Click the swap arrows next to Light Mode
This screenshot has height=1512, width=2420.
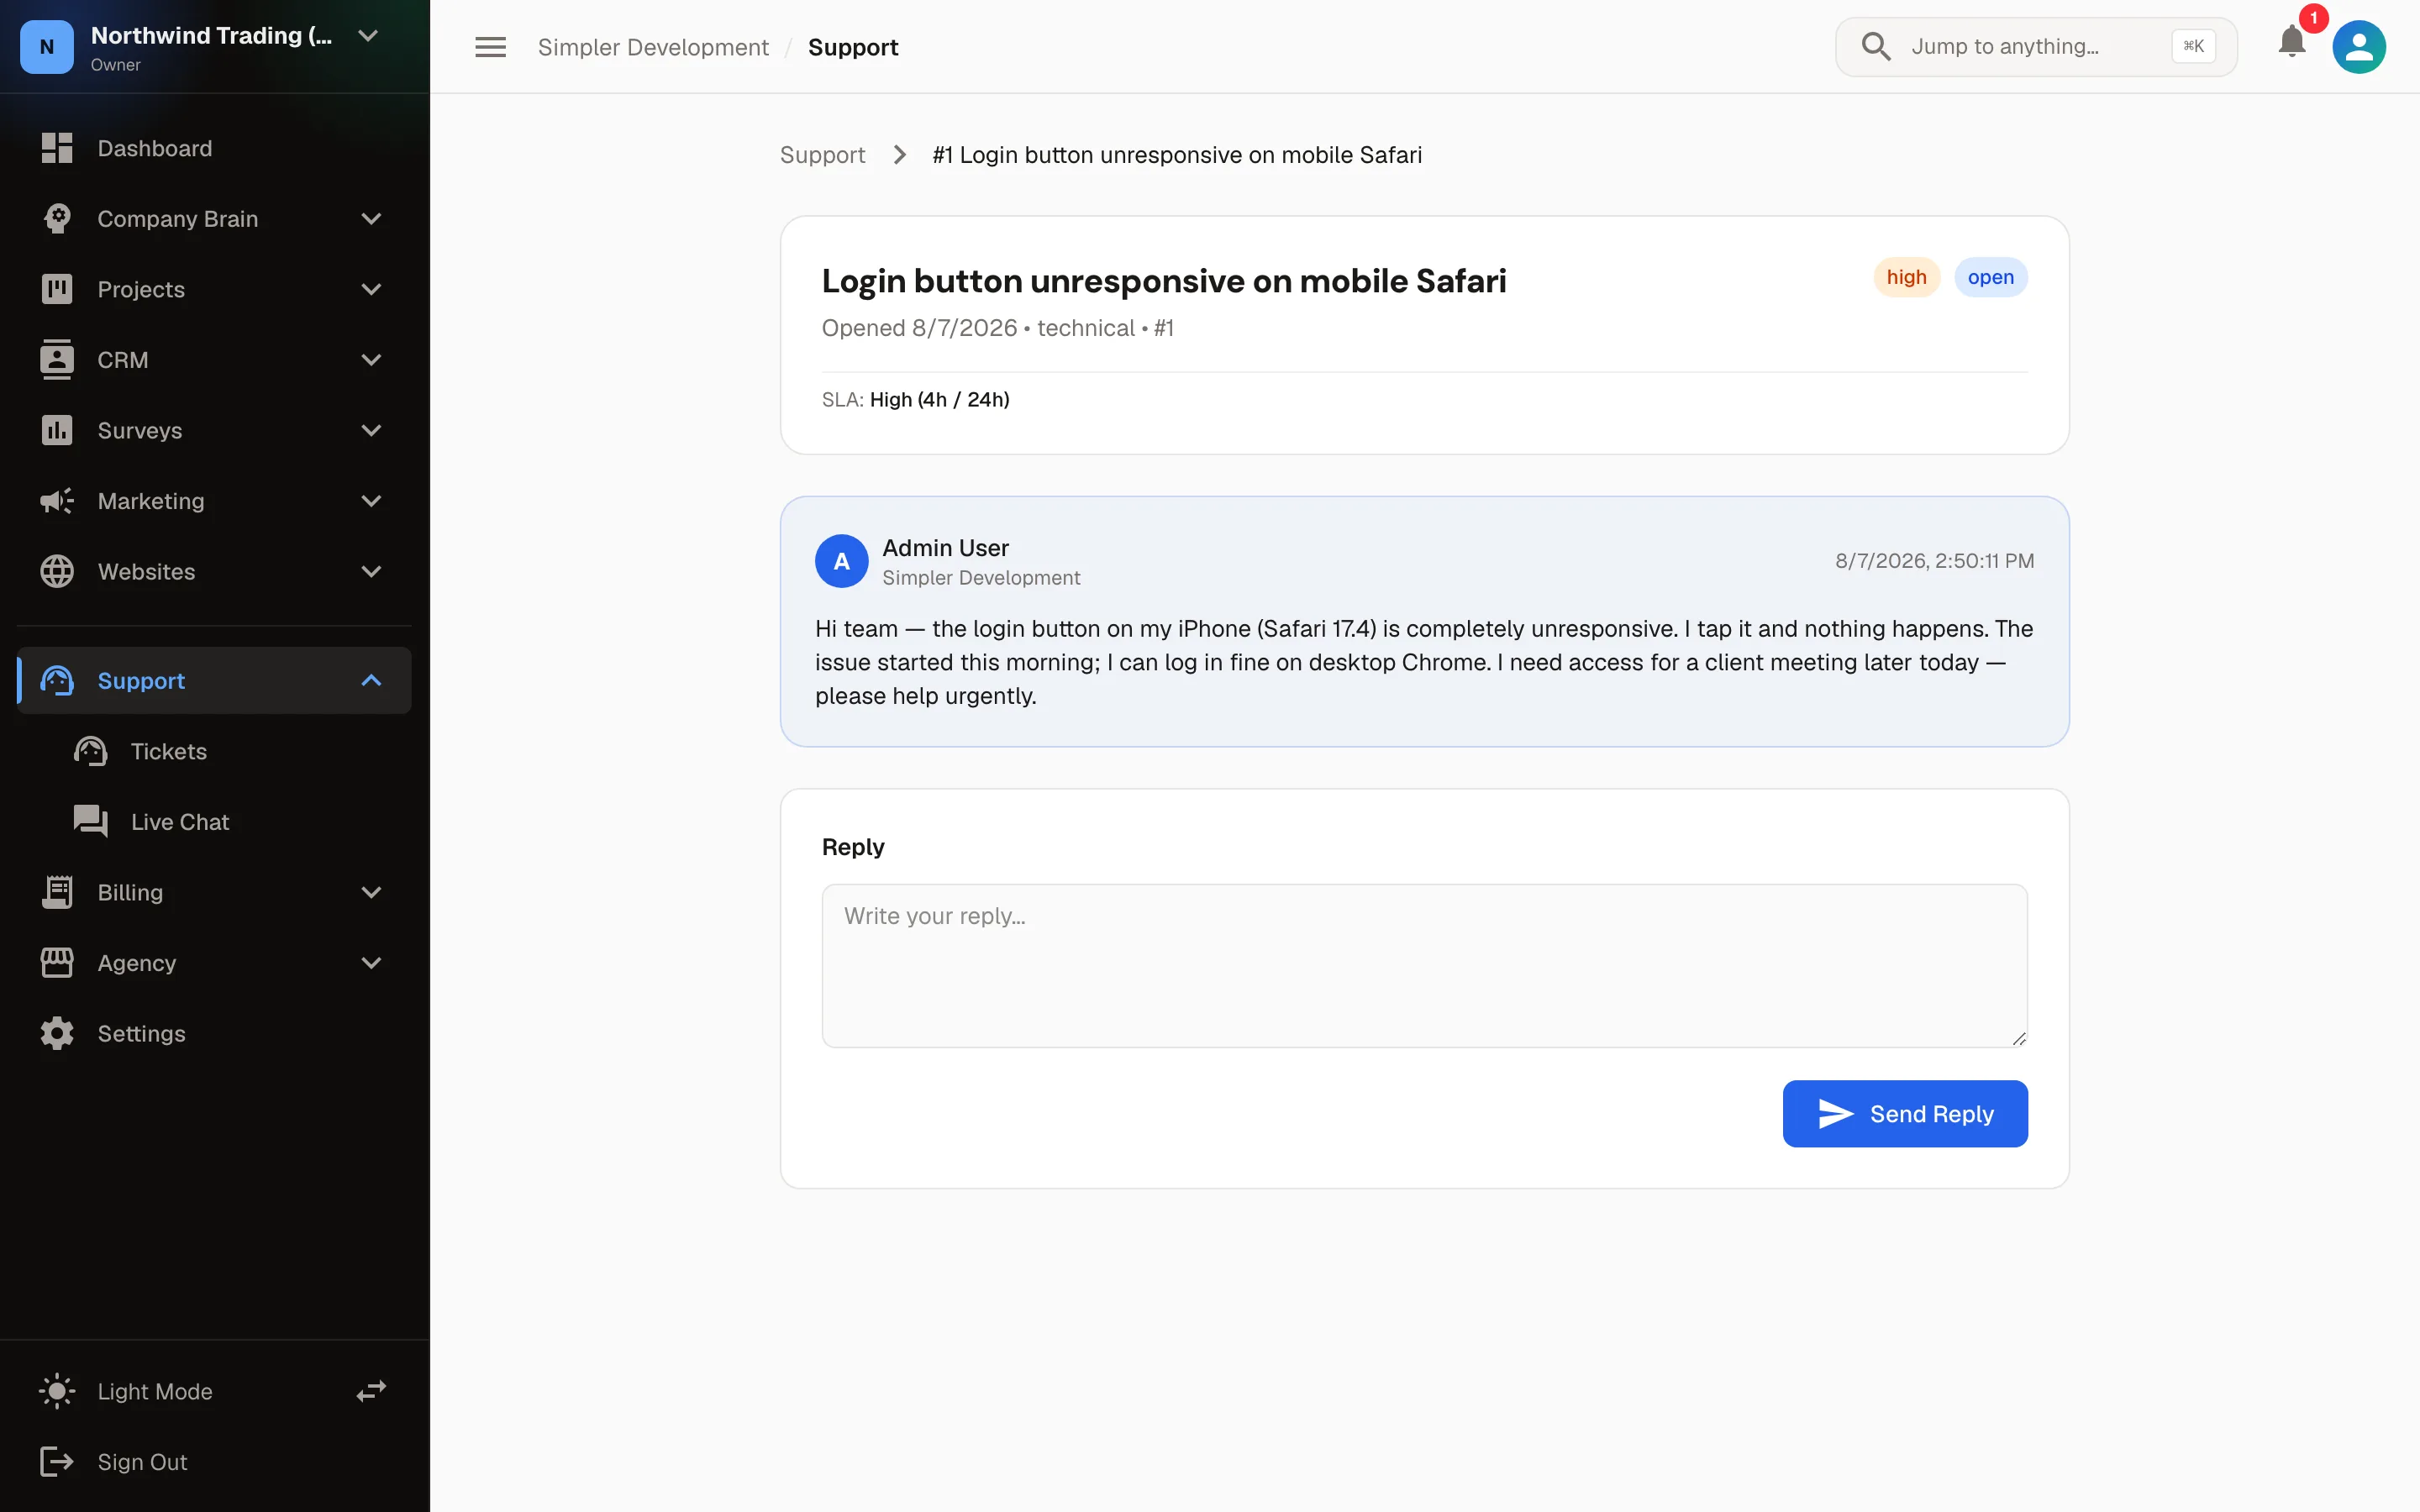click(371, 1391)
